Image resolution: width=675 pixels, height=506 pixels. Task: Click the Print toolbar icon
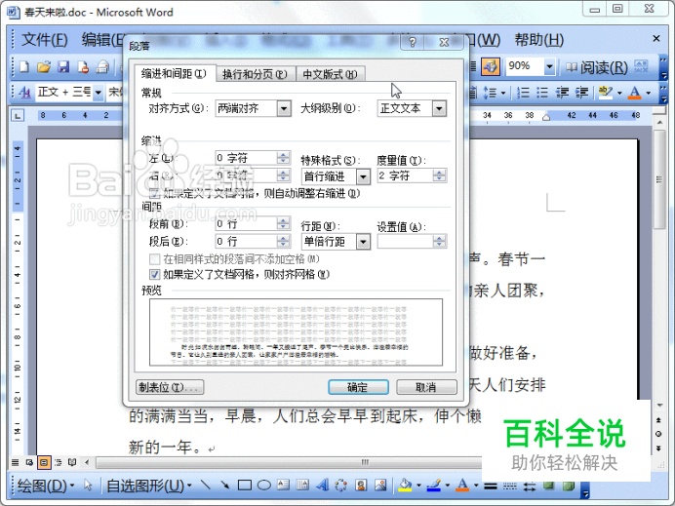pyautogui.click(x=102, y=67)
